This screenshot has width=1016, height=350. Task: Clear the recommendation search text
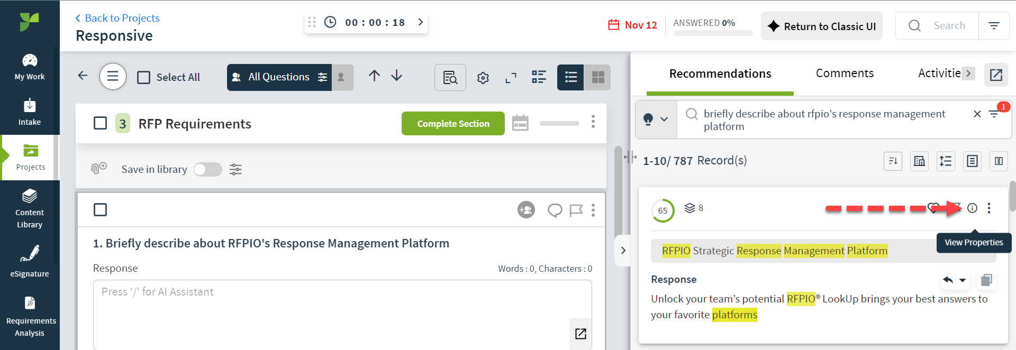(x=977, y=114)
